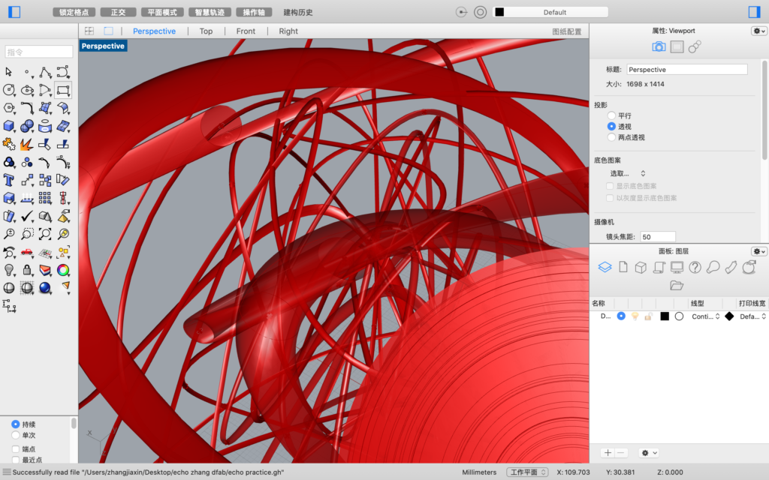Image resolution: width=769 pixels, height=480 pixels.
Task: Switch to the Perspective viewport tab
Action: (154, 31)
